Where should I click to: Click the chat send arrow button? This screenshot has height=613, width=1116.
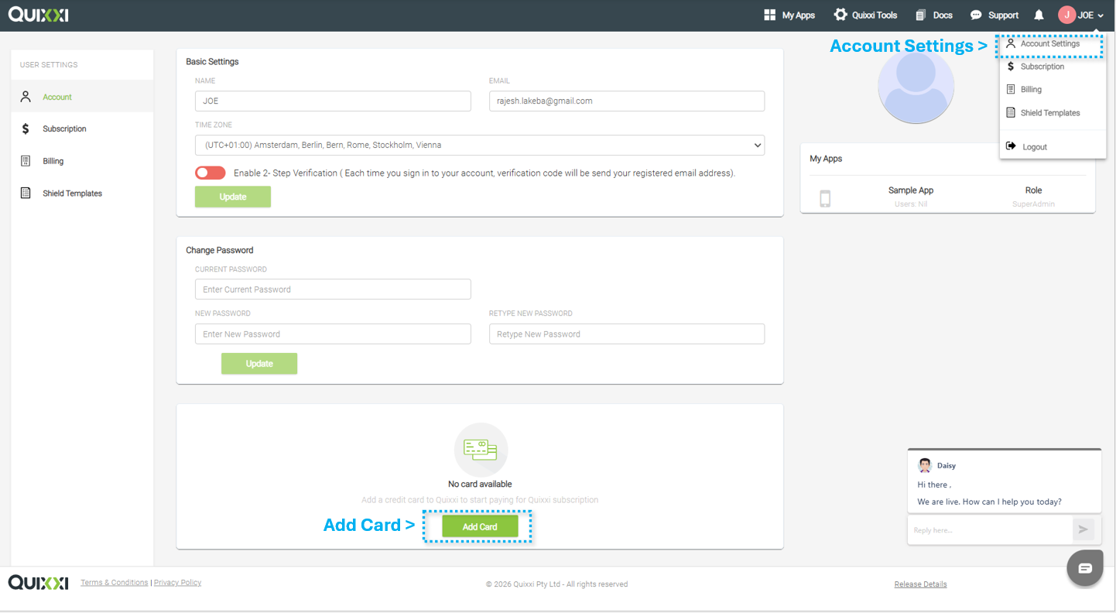coord(1083,529)
